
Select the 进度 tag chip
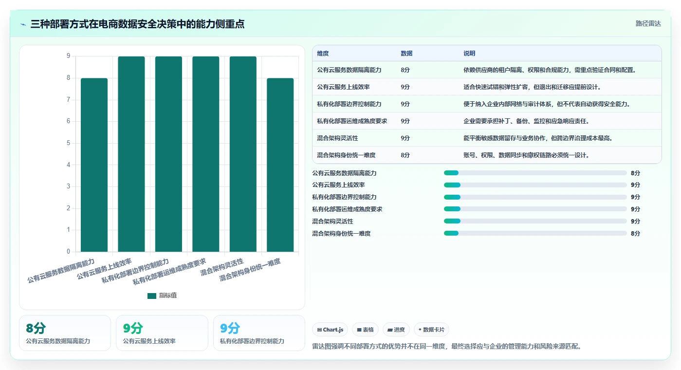pyautogui.click(x=396, y=330)
